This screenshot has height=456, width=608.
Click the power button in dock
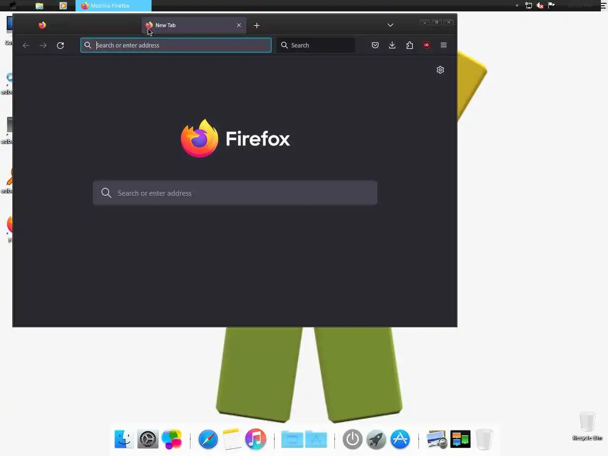click(x=352, y=439)
